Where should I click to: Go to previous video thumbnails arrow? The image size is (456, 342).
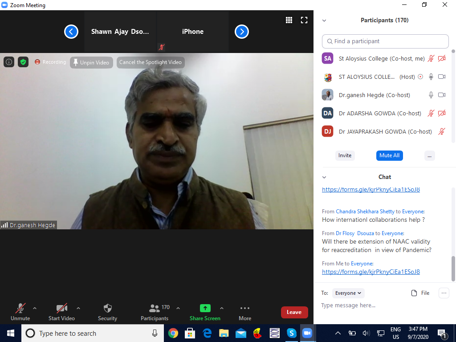coord(71,32)
